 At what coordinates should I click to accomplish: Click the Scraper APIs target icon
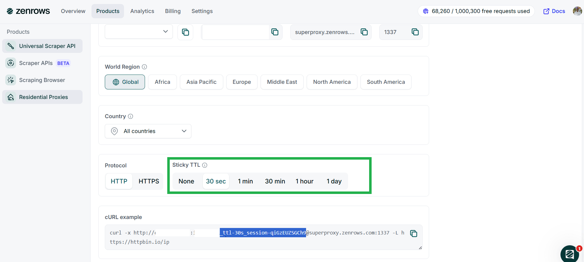(11, 63)
